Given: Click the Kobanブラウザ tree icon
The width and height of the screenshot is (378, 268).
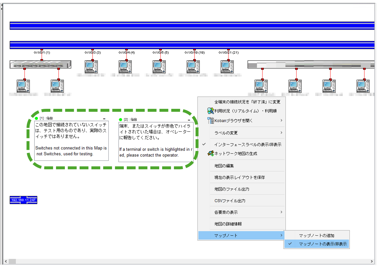Looking at the screenshot, I should tap(211, 120).
